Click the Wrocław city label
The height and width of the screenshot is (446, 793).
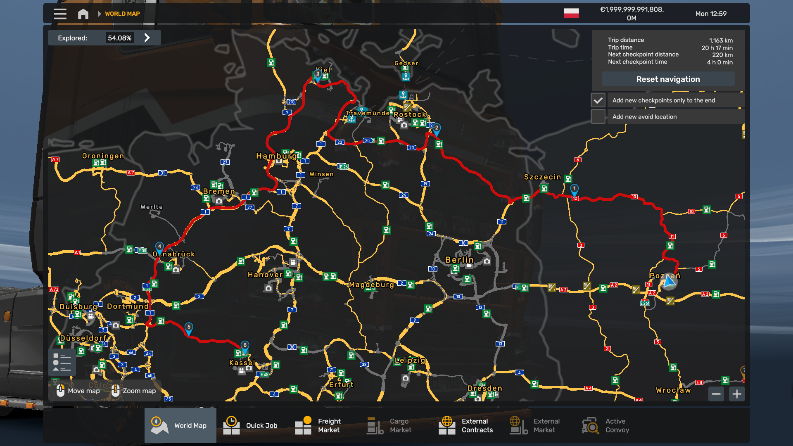click(673, 390)
